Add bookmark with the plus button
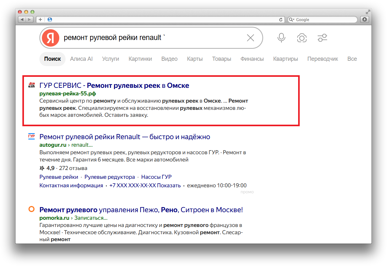Viewport: 387px width, 266px height. coord(40,20)
